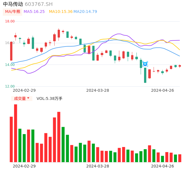Viewport: 193px width, 170px height.
Task: Open the 成交量 indicator dropdown
Action: point(22,98)
